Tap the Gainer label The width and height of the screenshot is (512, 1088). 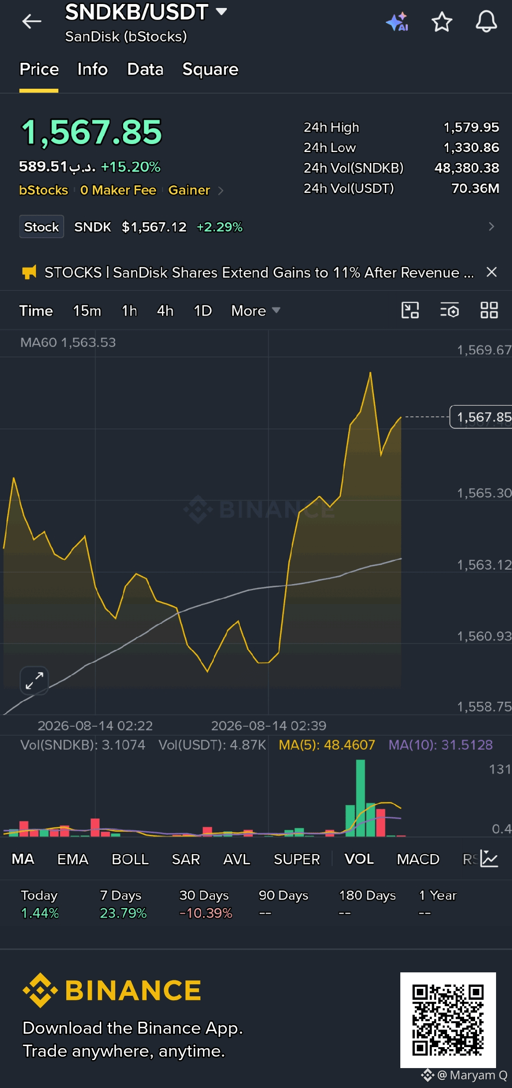pos(189,190)
